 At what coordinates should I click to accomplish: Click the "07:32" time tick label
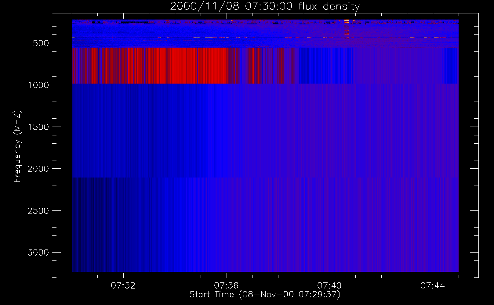(123, 286)
